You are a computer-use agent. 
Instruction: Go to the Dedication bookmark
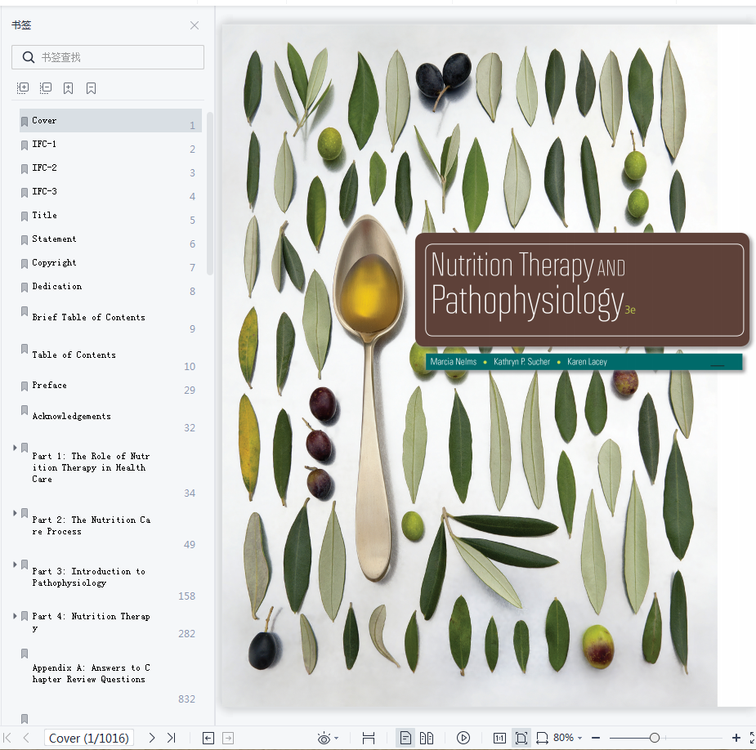click(x=57, y=286)
